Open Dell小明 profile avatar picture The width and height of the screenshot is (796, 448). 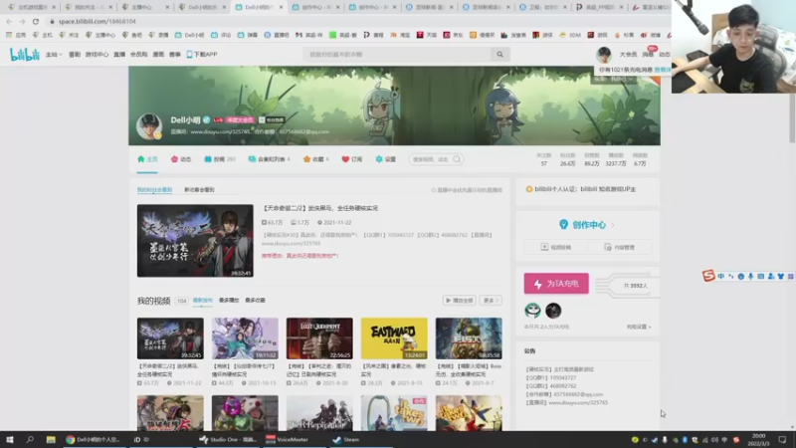[x=148, y=126]
